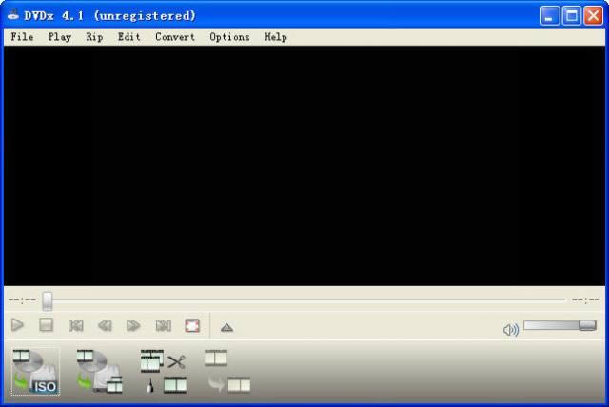The width and height of the screenshot is (609, 407).
Task: Click the volume slider handle
Action: pos(587,325)
